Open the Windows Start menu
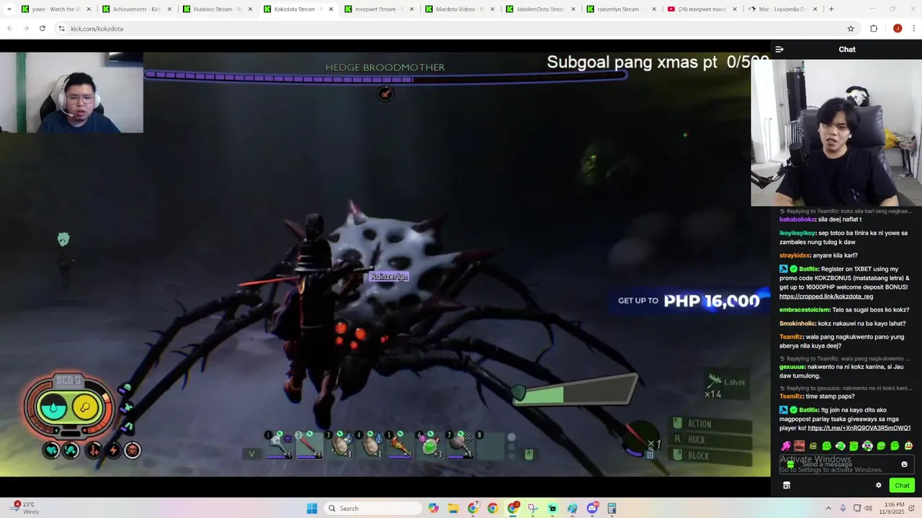 coord(312,509)
